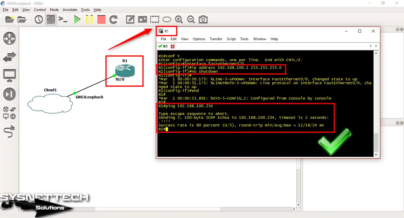Open Window menu in R1 terminal
The width and height of the screenshot is (404, 218).
pyautogui.click(x=260, y=39)
